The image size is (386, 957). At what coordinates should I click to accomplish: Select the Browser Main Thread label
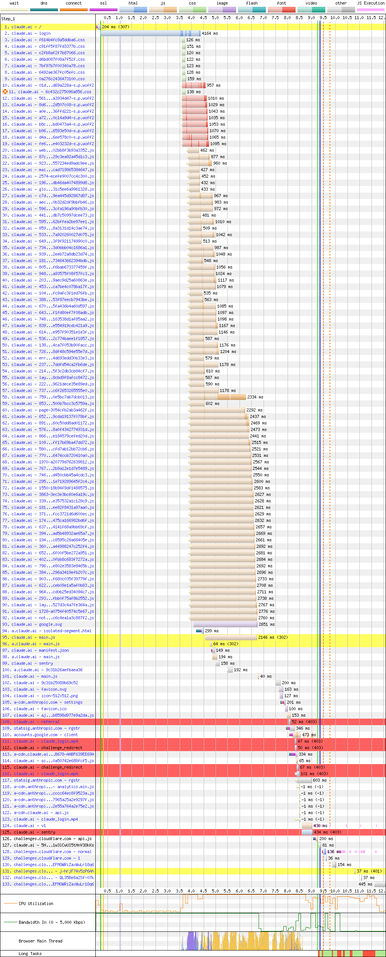click(x=40, y=941)
